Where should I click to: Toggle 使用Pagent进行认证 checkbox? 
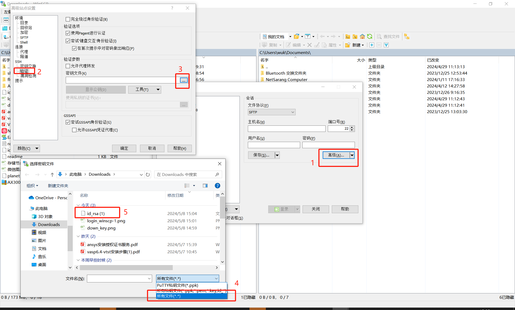click(68, 33)
